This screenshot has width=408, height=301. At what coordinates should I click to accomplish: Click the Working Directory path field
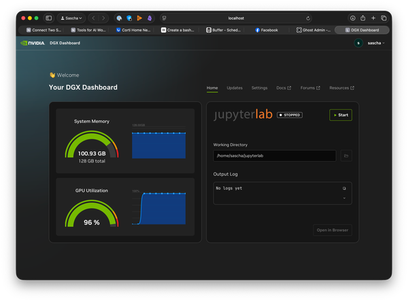click(275, 156)
